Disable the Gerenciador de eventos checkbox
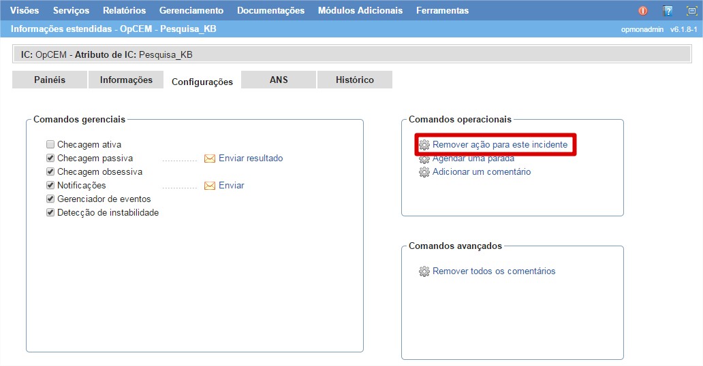Screen dimensions: 703x366 tap(50, 199)
